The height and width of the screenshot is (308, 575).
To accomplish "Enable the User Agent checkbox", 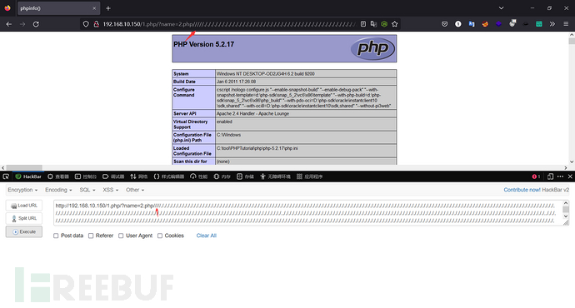I will [121, 236].
